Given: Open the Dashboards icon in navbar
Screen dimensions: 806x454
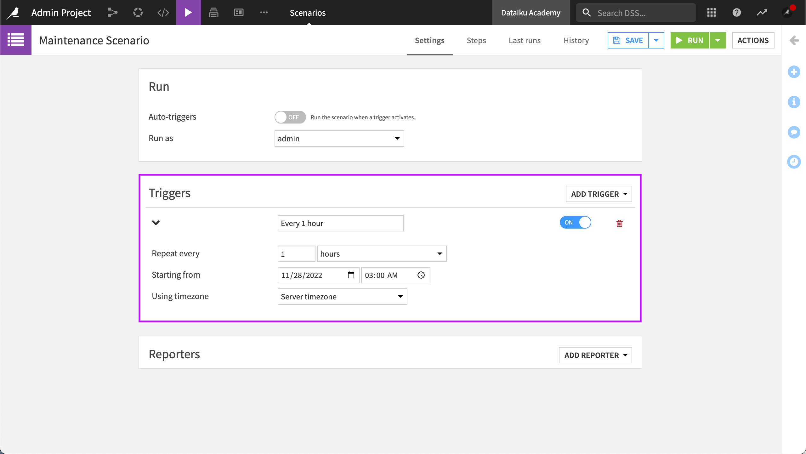Looking at the screenshot, I should tap(239, 13).
